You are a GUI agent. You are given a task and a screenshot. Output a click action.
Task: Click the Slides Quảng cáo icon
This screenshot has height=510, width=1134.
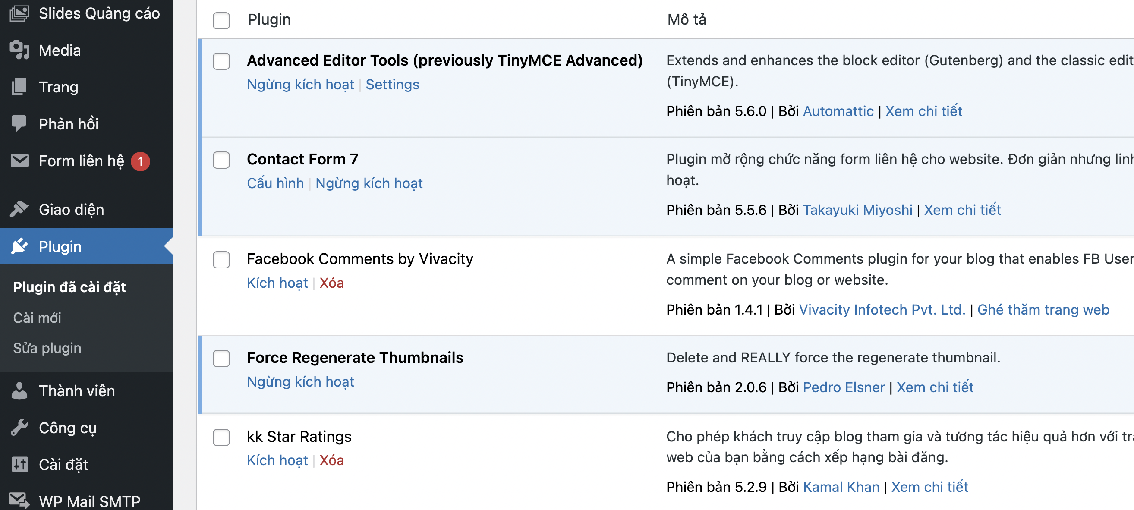coord(19,13)
